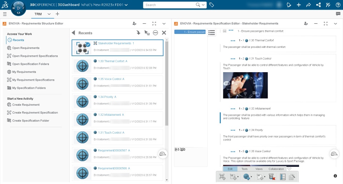
Task: Open the TRM tab dropdown chevron
Action: 49,14
